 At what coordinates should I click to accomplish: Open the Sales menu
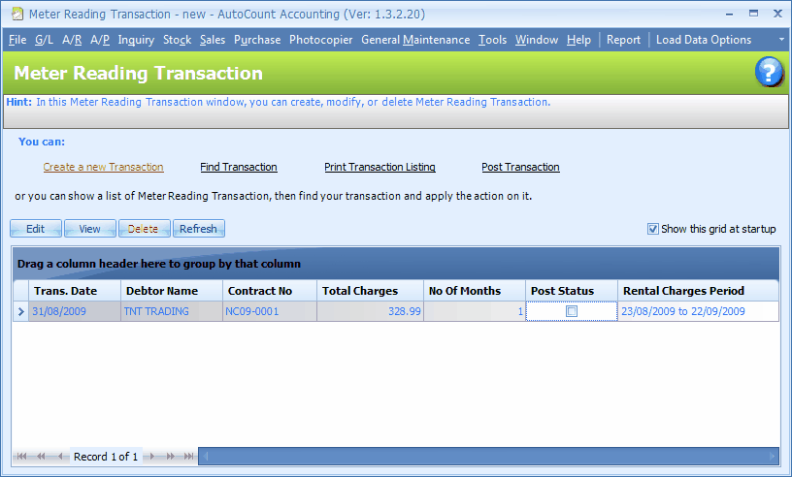pos(213,40)
